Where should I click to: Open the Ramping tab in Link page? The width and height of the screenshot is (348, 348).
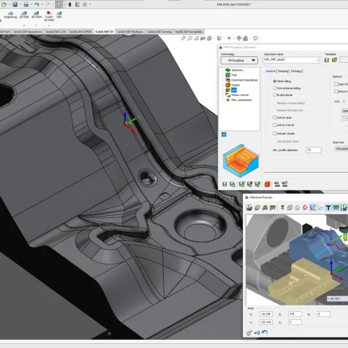[x=283, y=71]
